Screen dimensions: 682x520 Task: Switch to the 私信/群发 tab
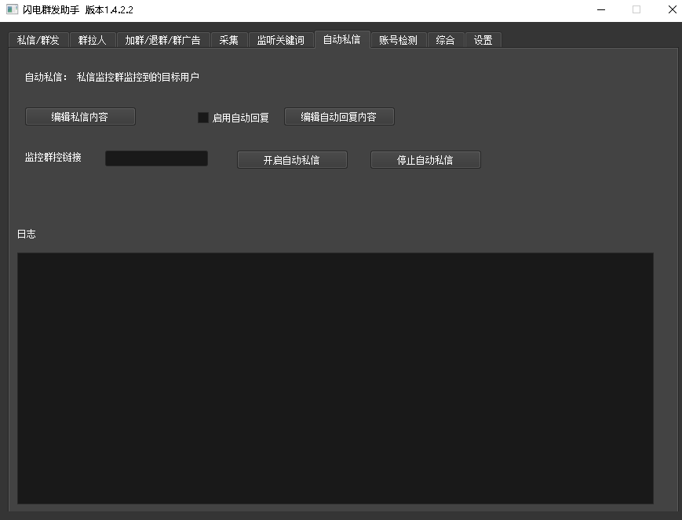pos(38,40)
